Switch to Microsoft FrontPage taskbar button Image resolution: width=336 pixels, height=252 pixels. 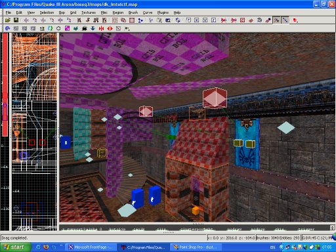click(x=91, y=247)
